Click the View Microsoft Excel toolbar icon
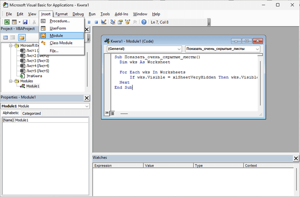Viewport: 300px width, 197px height. (7, 22)
